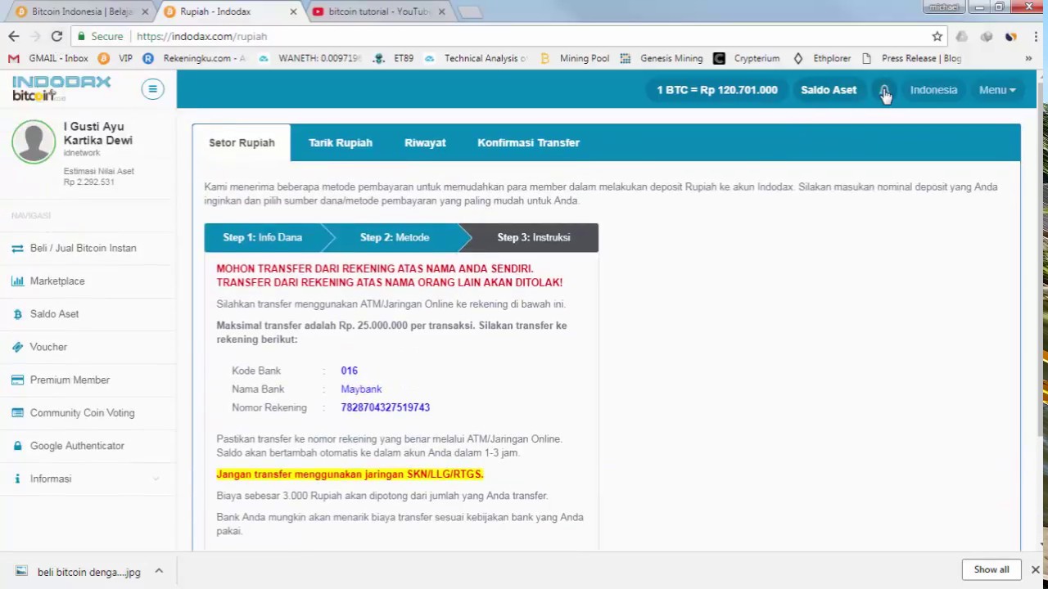Click the Beli / Jual Bitcoin Instan icon

pos(17,248)
